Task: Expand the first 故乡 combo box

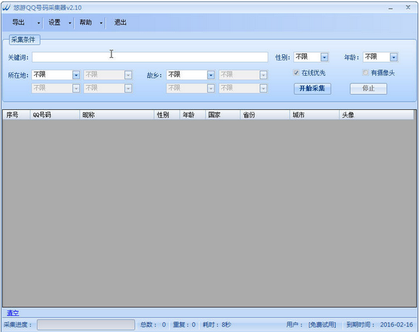Action: click(x=211, y=74)
